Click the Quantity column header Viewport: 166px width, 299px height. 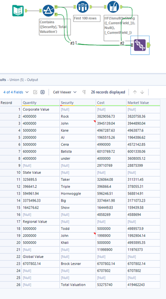tap(40, 102)
